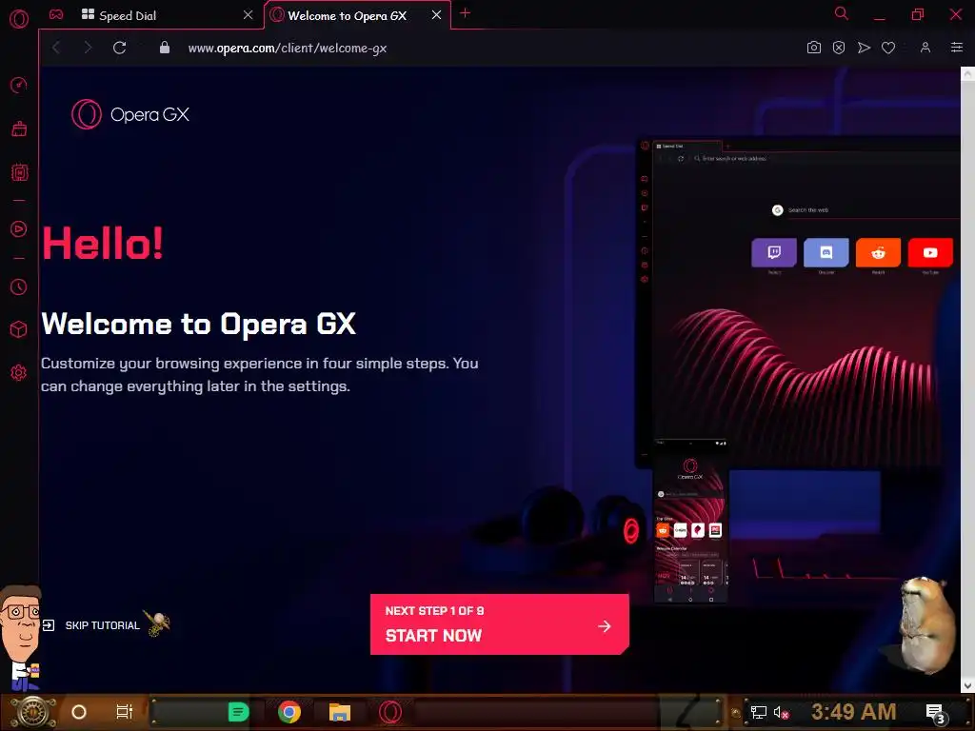Open network status tray icon
This screenshot has width=975, height=731.
click(x=758, y=712)
